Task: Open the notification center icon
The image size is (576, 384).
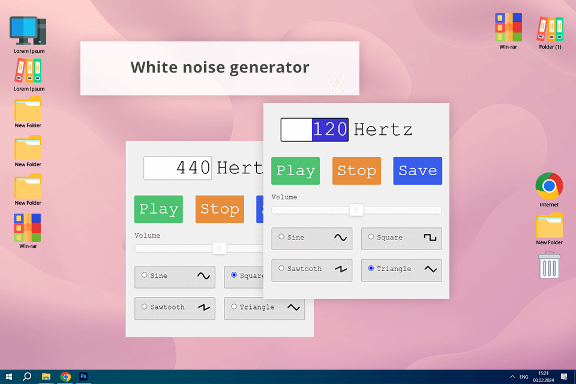Action: pyautogui.click(x=564, y=377)
